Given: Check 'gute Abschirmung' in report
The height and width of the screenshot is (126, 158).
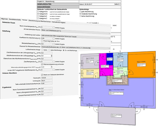Looking at the screenshot, I should tap(80, 11).
